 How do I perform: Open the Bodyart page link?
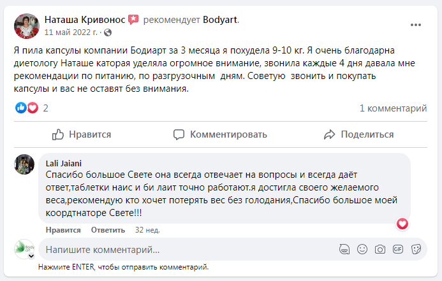pos(219,20)
